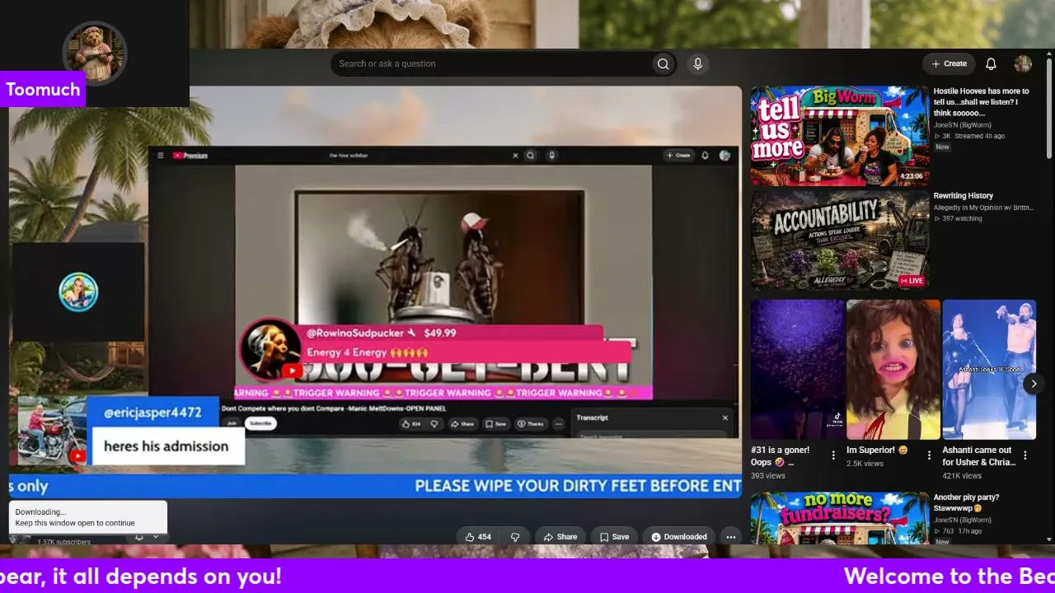Click the 'Im Superior!' short title
Viewport: 1055px width, 593px height.
click(x=877, y=451)
